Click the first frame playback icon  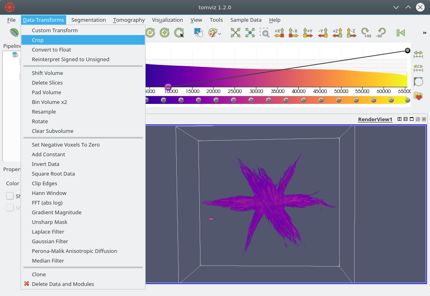[401, 33]
